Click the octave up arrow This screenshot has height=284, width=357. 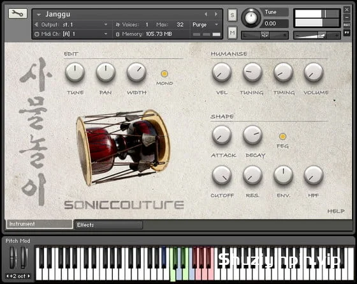click(x=29, y=276)
